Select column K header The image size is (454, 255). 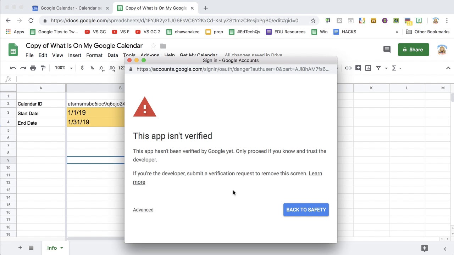coord(371,88)
